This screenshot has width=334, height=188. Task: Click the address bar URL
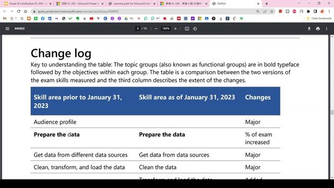click(x=78, y=11)
